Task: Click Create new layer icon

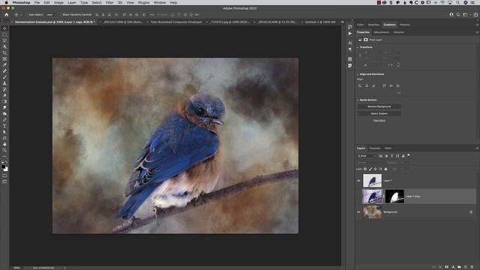Action: tap(466, 267)
